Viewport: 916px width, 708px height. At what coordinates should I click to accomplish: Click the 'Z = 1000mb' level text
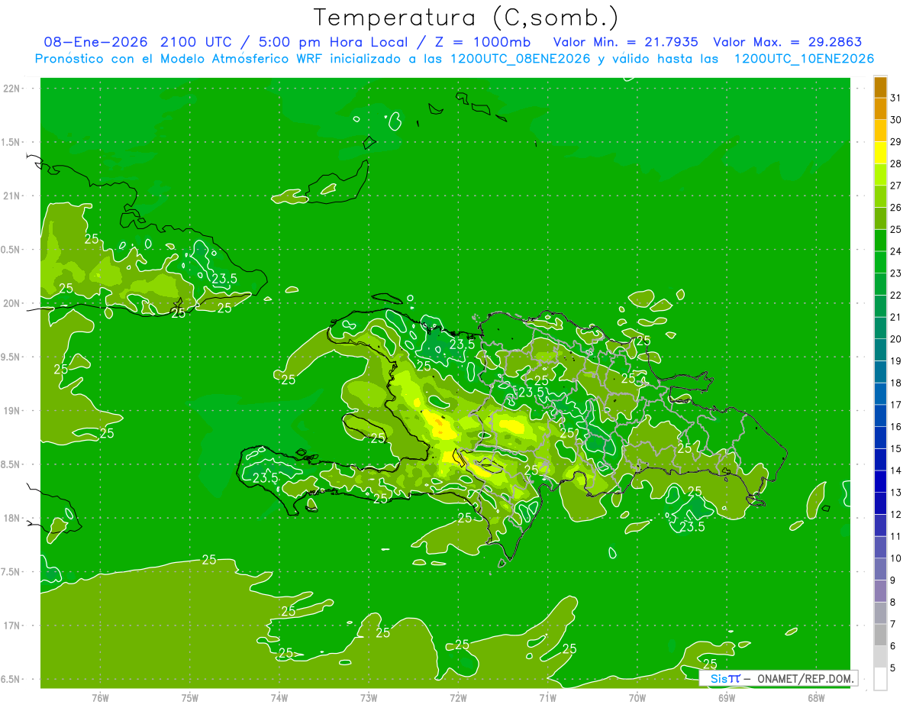483,42
